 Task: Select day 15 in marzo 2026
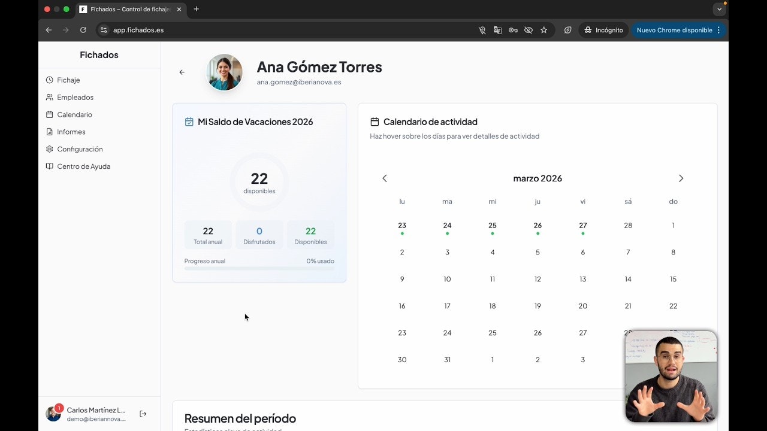[674, 280]
